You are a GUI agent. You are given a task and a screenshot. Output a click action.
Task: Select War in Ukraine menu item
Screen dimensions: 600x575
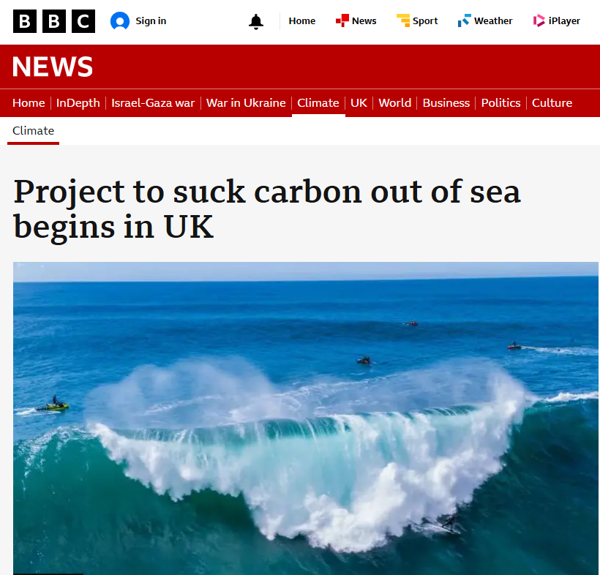pos(246,103)
